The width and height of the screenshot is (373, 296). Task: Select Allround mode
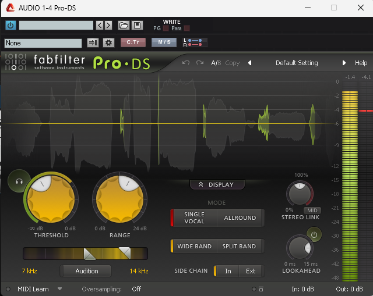coord(240,217)
